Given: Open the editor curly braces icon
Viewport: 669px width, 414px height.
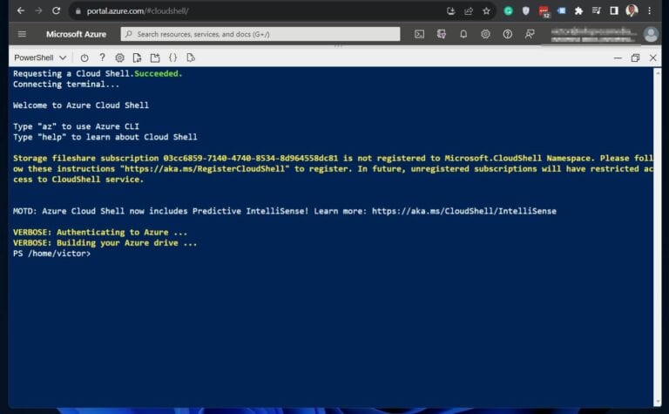Looking at the screenshot, I should [x=172, y=58].
